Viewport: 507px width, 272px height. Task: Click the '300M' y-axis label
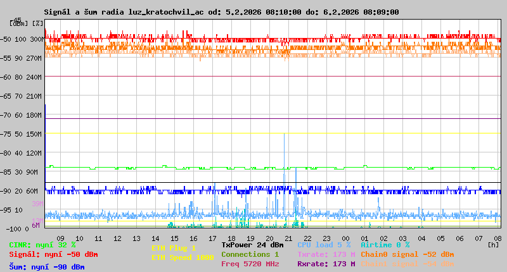tap(37, 39)
